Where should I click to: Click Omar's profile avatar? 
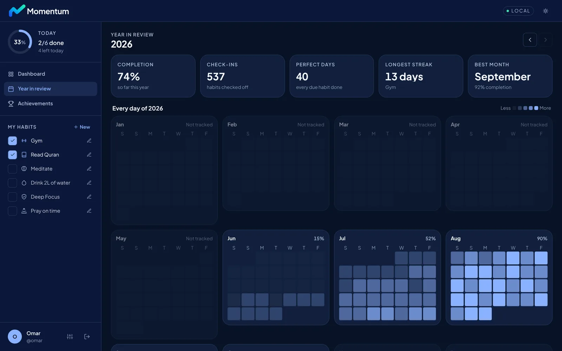point(15,337)
